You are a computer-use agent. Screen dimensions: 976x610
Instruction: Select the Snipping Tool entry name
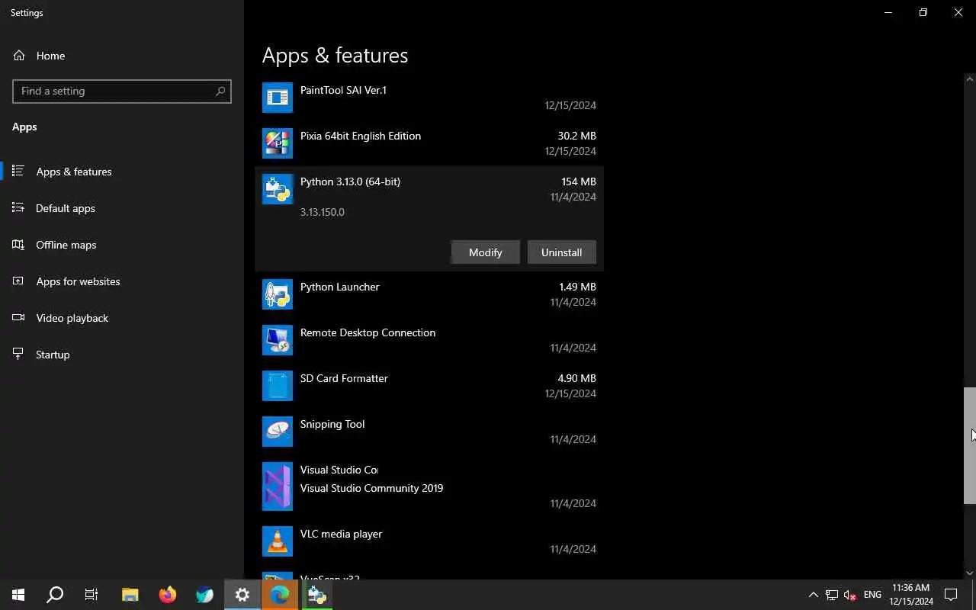(332, 424)
